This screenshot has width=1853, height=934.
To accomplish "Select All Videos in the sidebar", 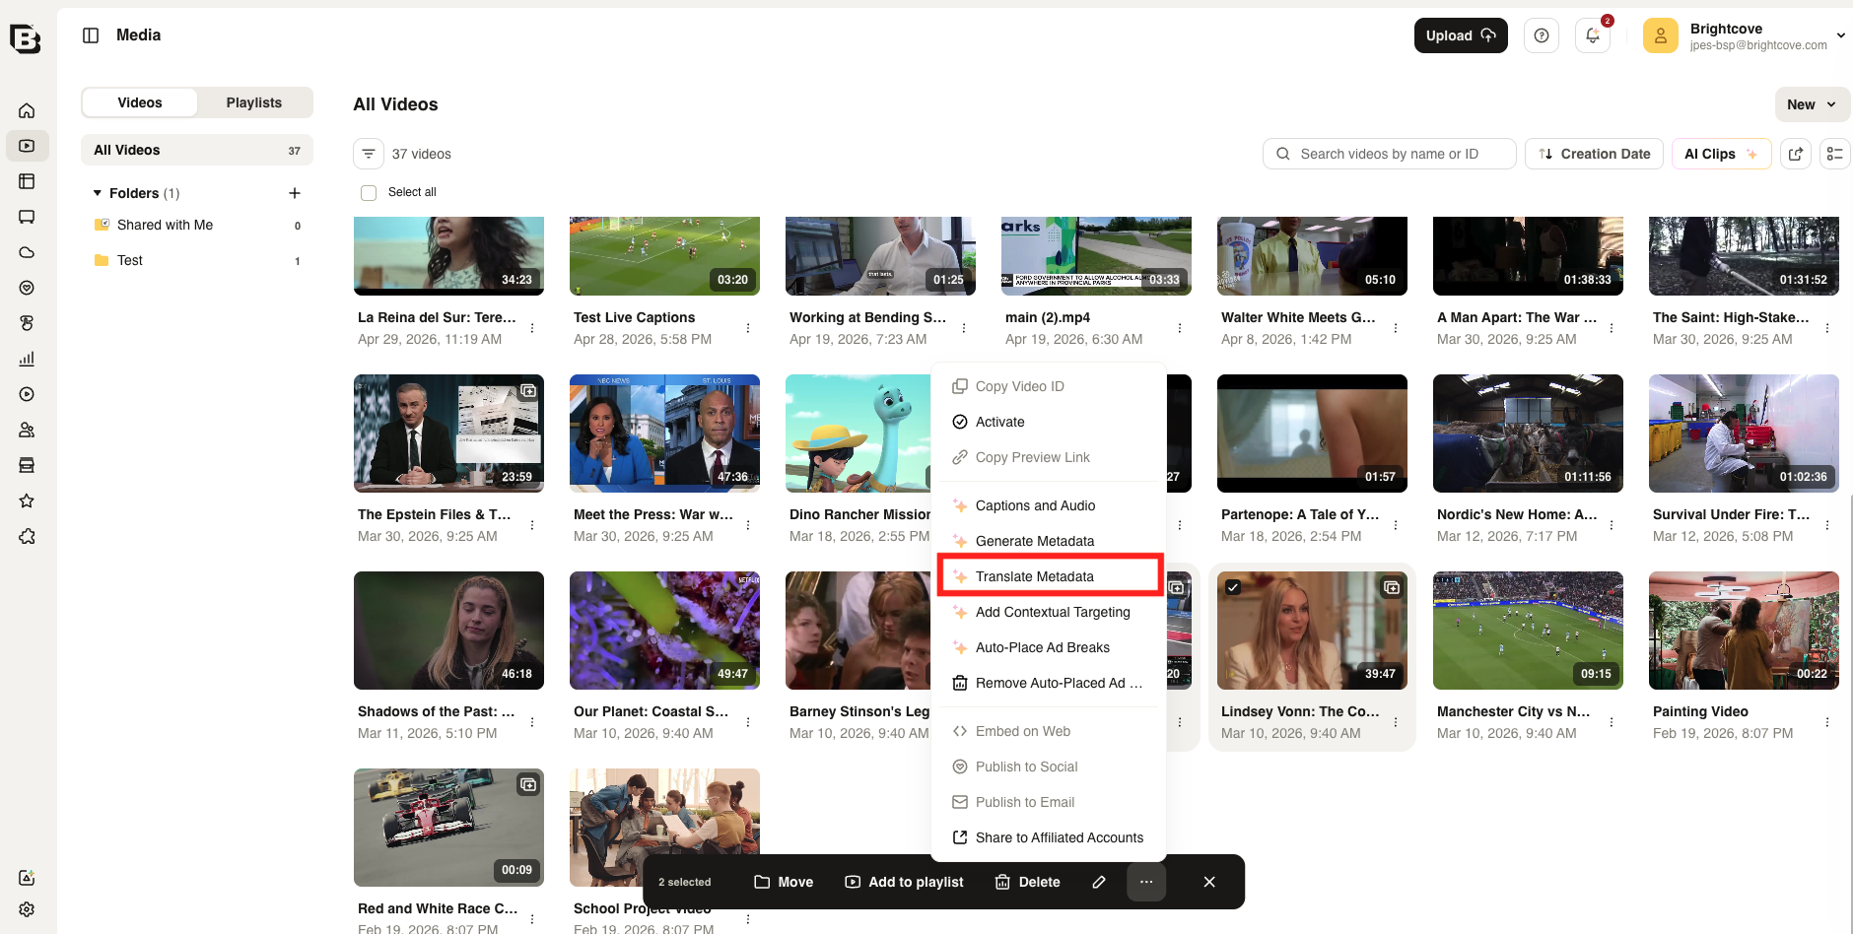I will click(197, 150).
